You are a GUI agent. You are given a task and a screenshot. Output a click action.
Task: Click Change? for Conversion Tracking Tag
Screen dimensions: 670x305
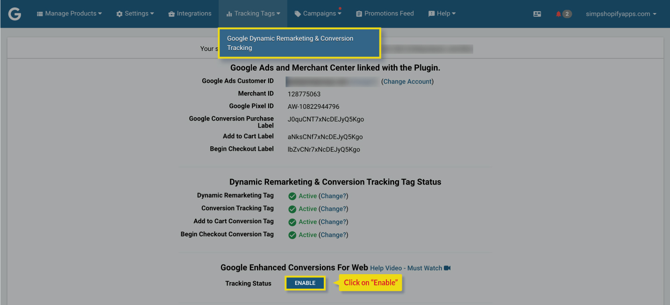tap(333, 209)
